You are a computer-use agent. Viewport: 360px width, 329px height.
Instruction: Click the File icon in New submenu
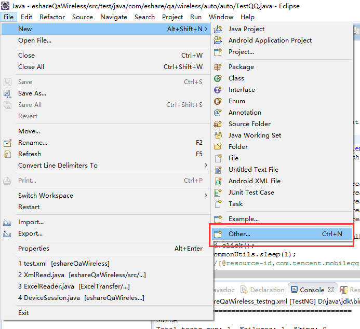[x=218, y=158]
